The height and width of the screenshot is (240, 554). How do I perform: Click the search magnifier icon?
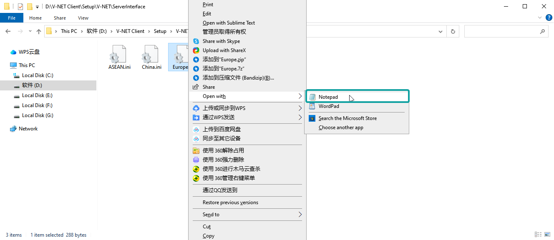click(x=542, y=31)
